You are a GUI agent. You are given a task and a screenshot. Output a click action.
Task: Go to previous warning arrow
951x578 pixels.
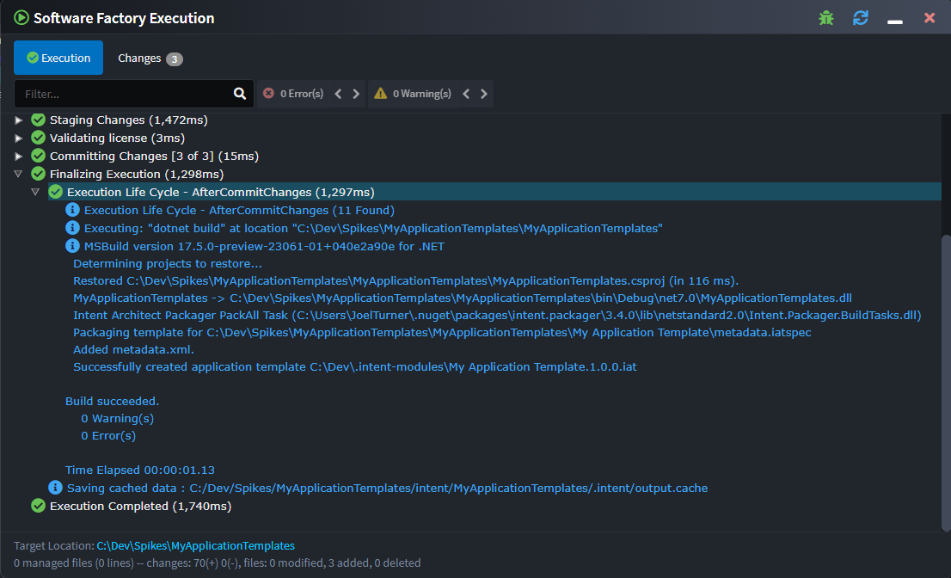[x=466, y=94]
